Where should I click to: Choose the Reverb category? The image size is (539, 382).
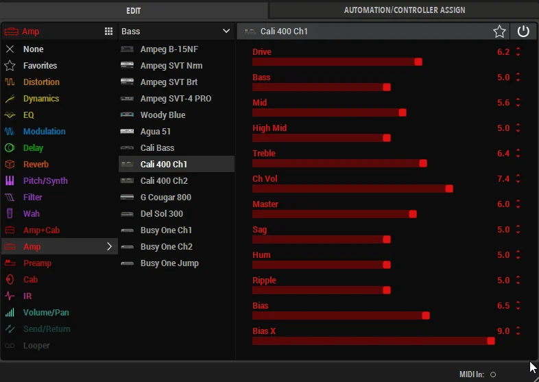(x=60, y=165)
